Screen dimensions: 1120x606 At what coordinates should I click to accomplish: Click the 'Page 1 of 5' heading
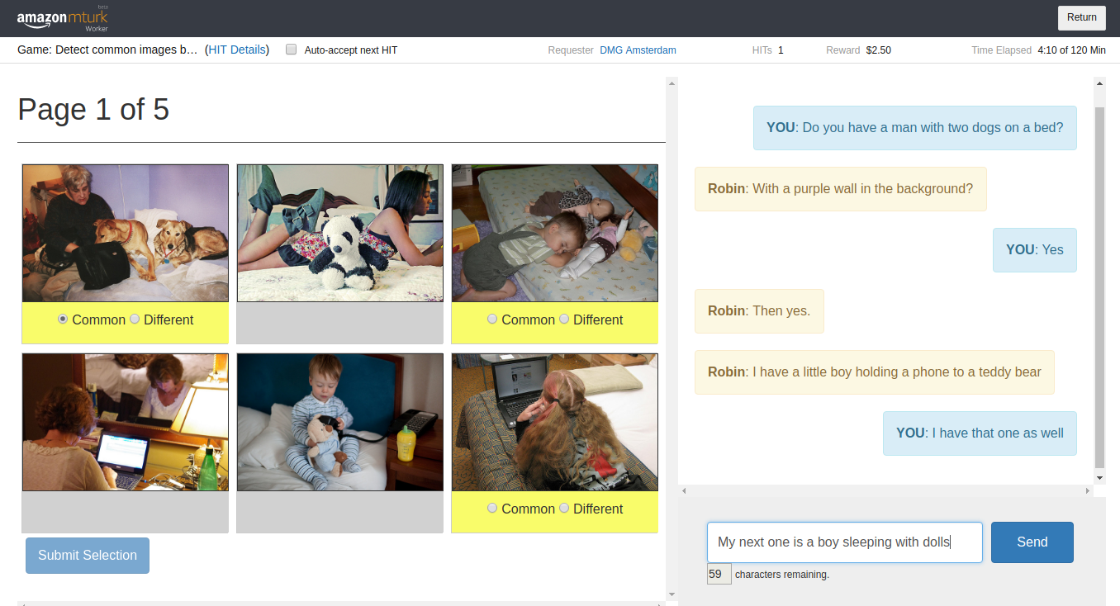click(93, 109)
